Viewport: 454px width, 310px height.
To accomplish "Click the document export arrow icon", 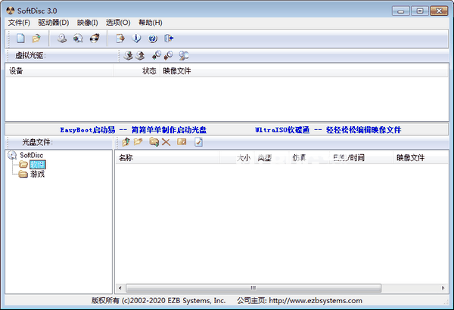I will coord(120,39).
